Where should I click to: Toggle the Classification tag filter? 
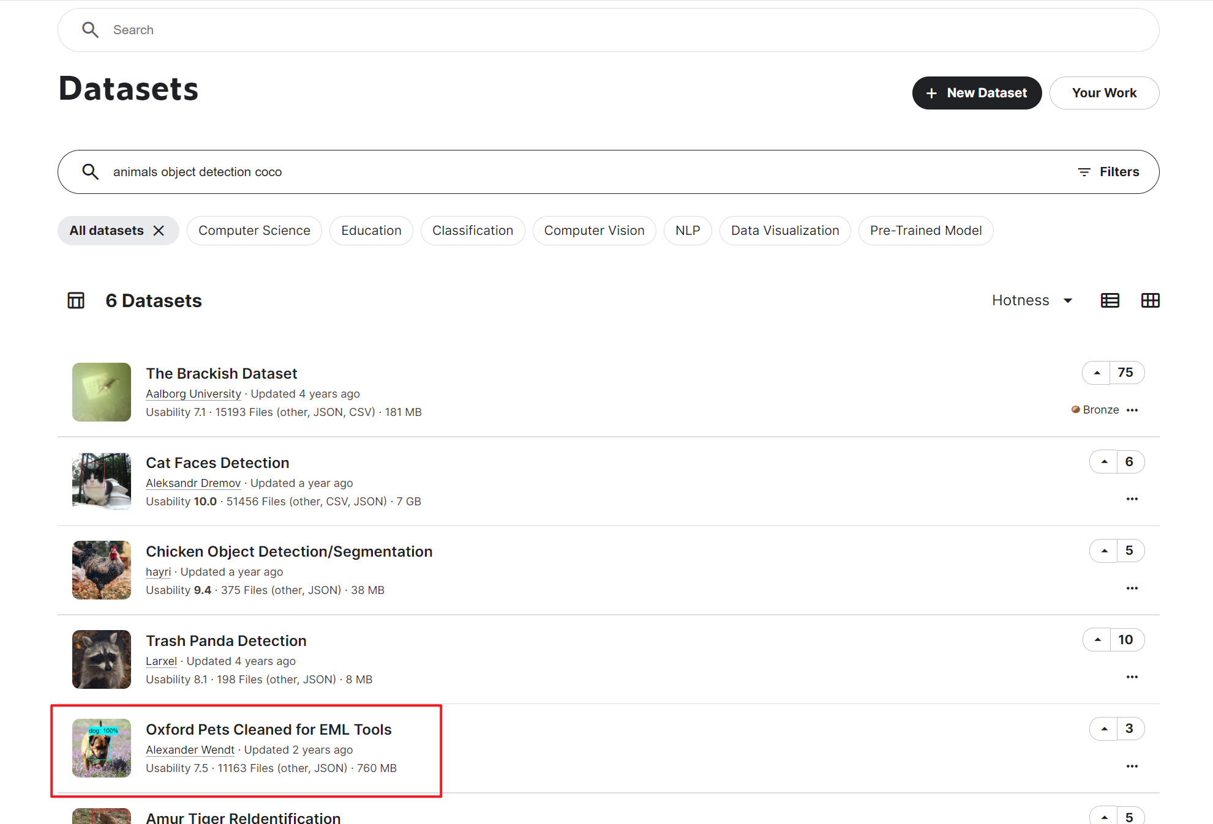tap(472, 231)
